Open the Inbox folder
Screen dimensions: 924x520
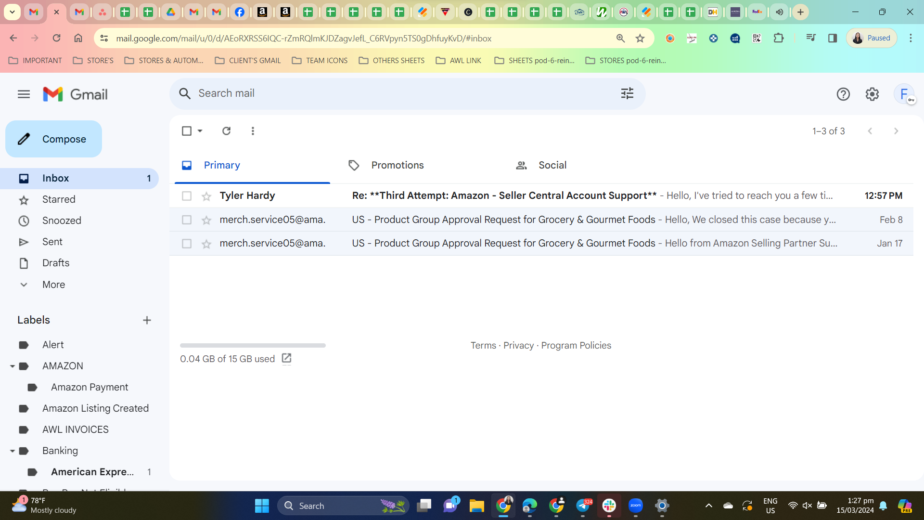point(79,178)
